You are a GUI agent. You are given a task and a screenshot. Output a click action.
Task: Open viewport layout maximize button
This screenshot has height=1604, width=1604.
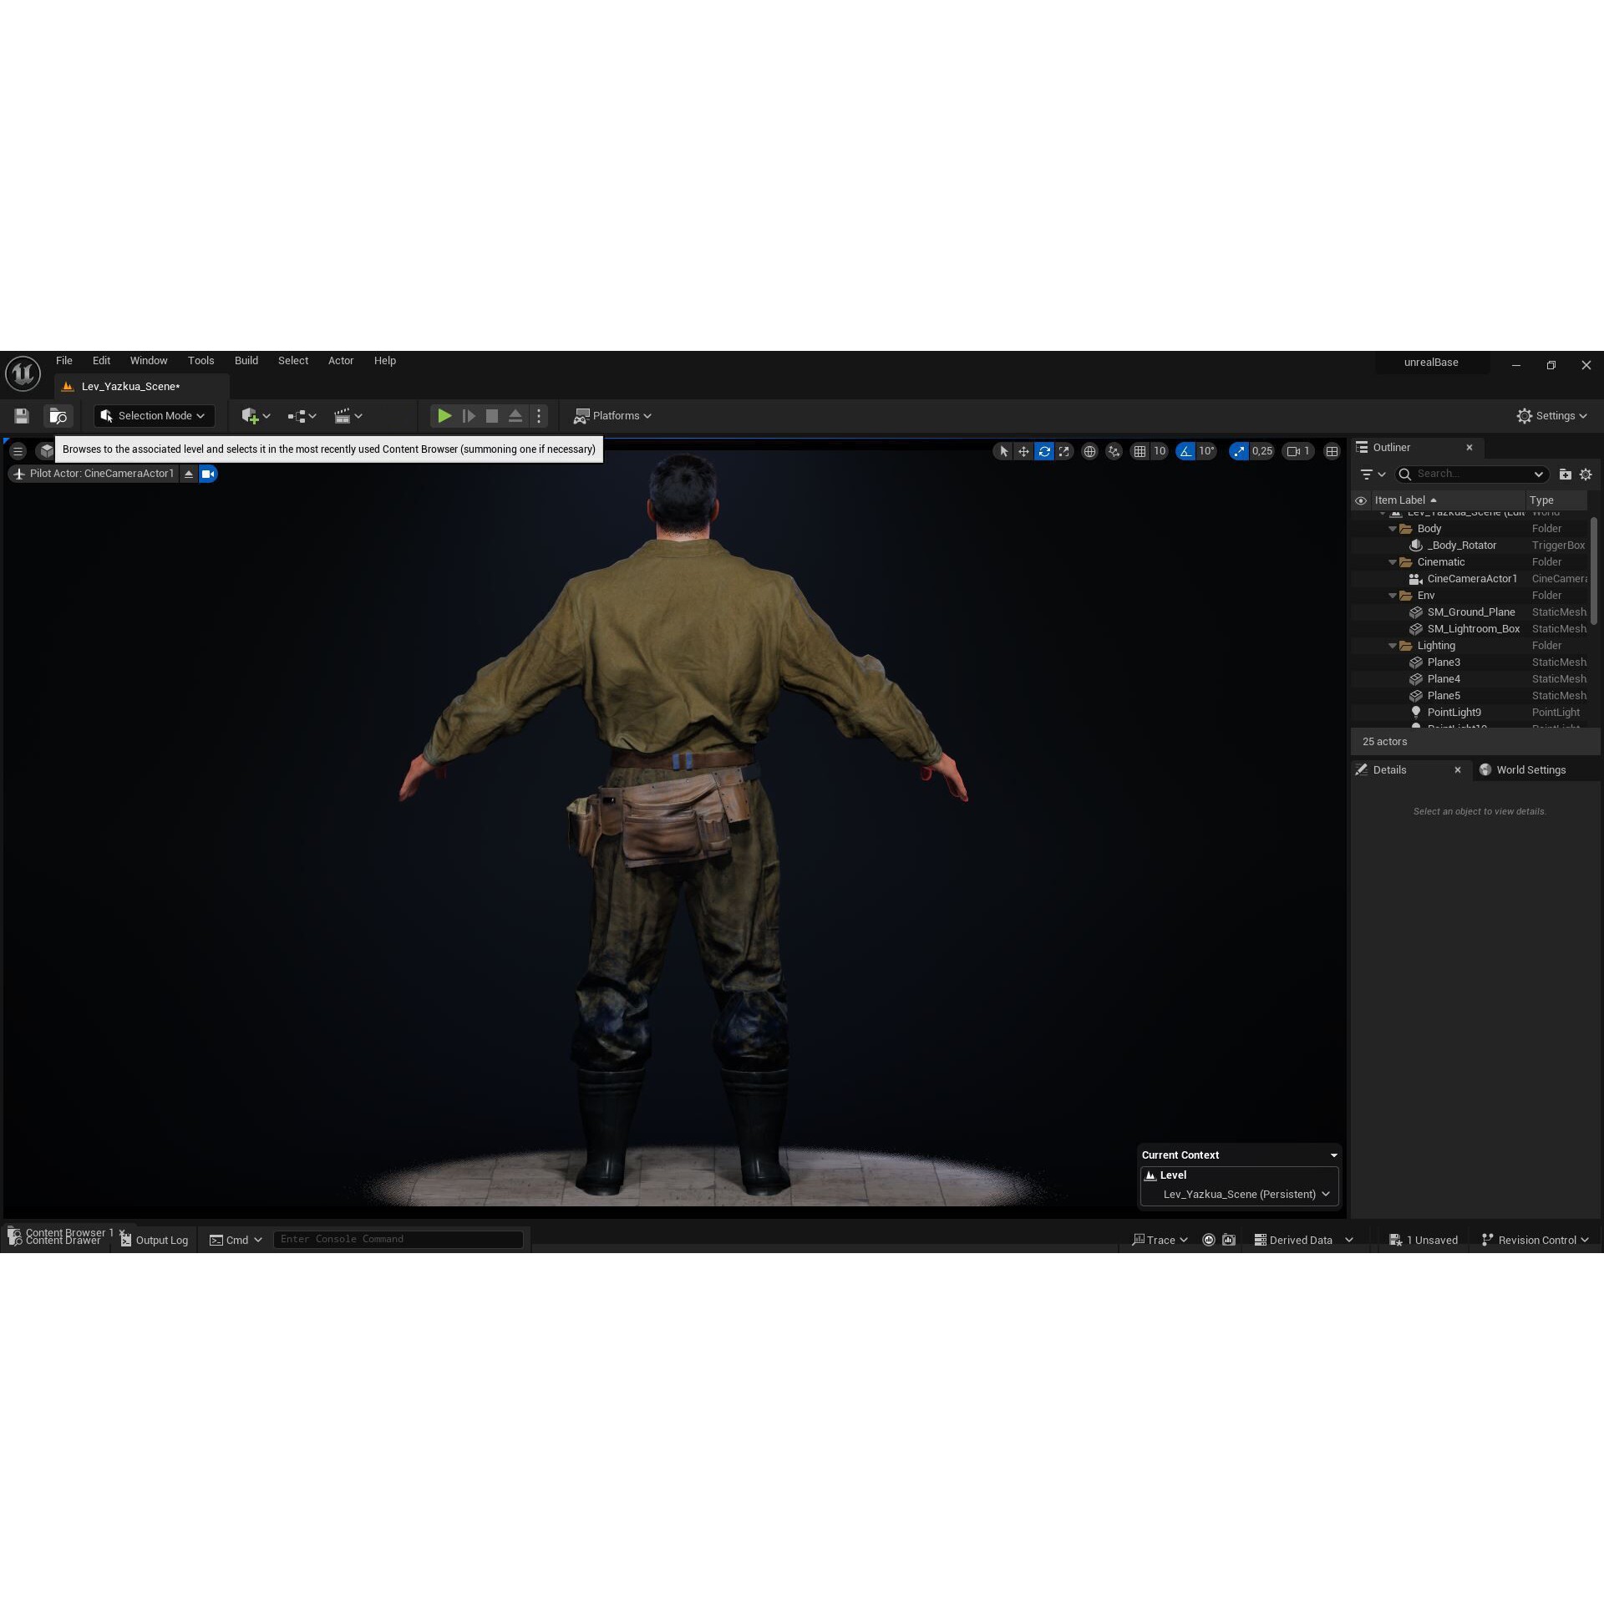(x=1332, y=451)
